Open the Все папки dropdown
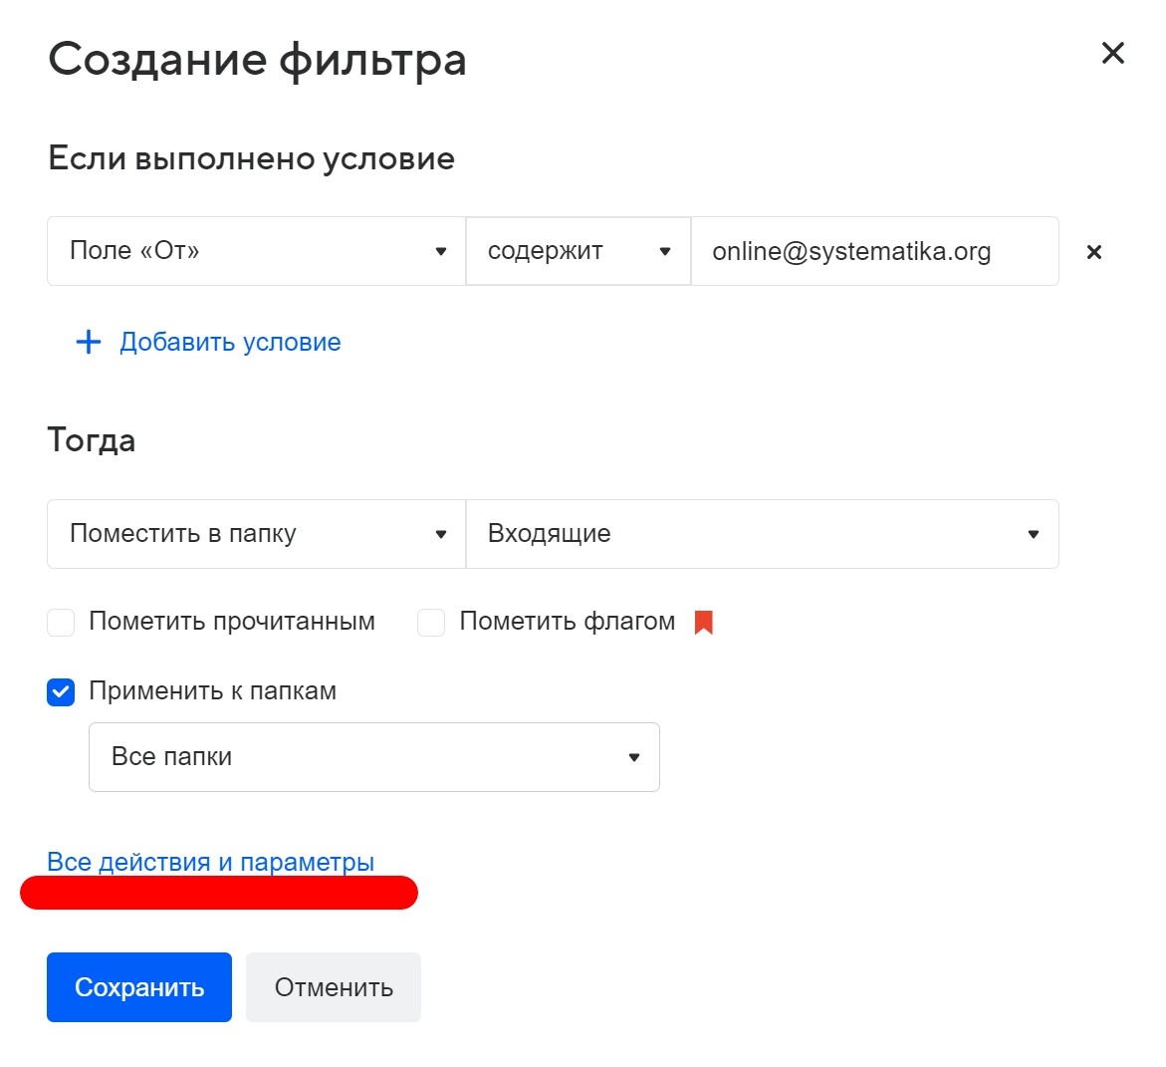The width and height of the screenshot is (1166, 1067). point(373,757)
